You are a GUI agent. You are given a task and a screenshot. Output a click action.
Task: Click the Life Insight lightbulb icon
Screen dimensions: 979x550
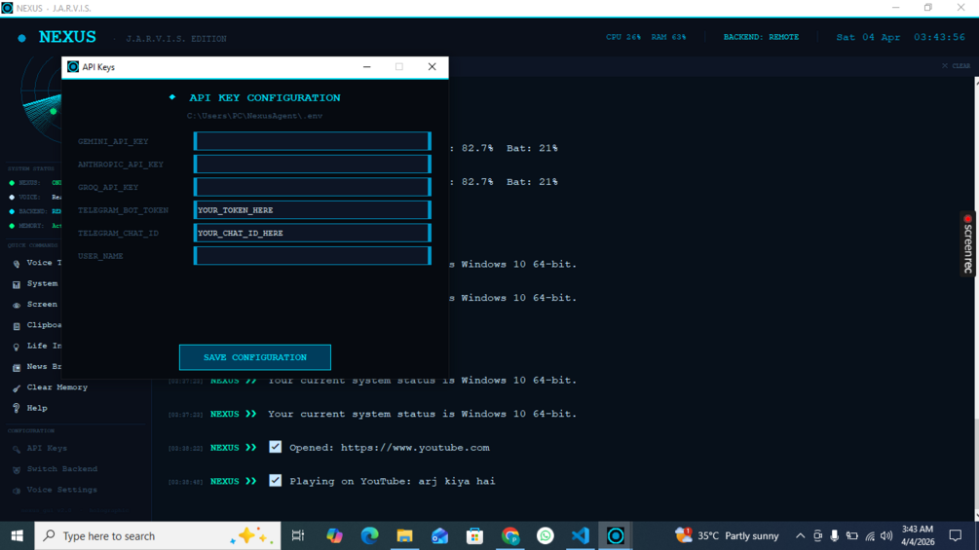point(17,347)
